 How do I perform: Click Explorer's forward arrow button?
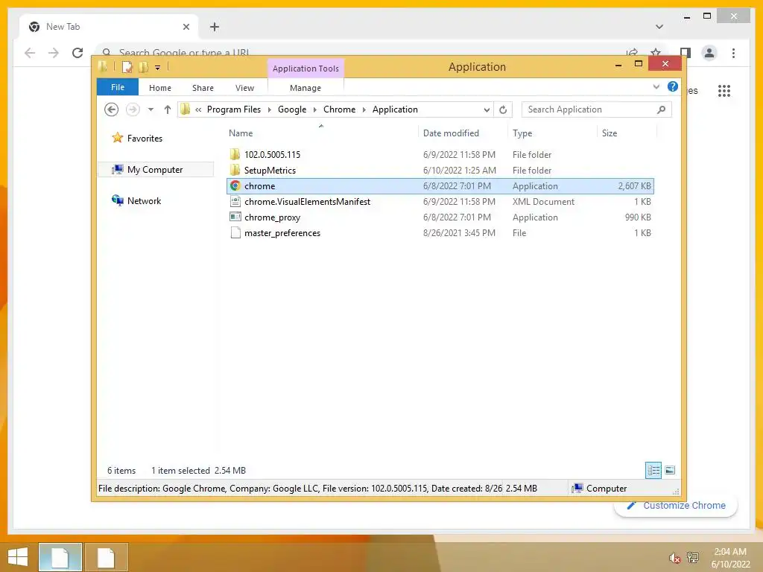click(x=133, y=110)
